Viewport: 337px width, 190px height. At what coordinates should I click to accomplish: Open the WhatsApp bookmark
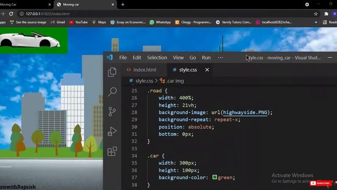click(x=160, y=22)
